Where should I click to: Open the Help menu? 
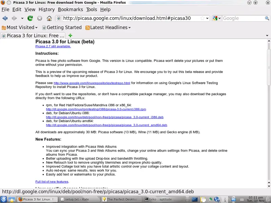[x=105, y=9]
